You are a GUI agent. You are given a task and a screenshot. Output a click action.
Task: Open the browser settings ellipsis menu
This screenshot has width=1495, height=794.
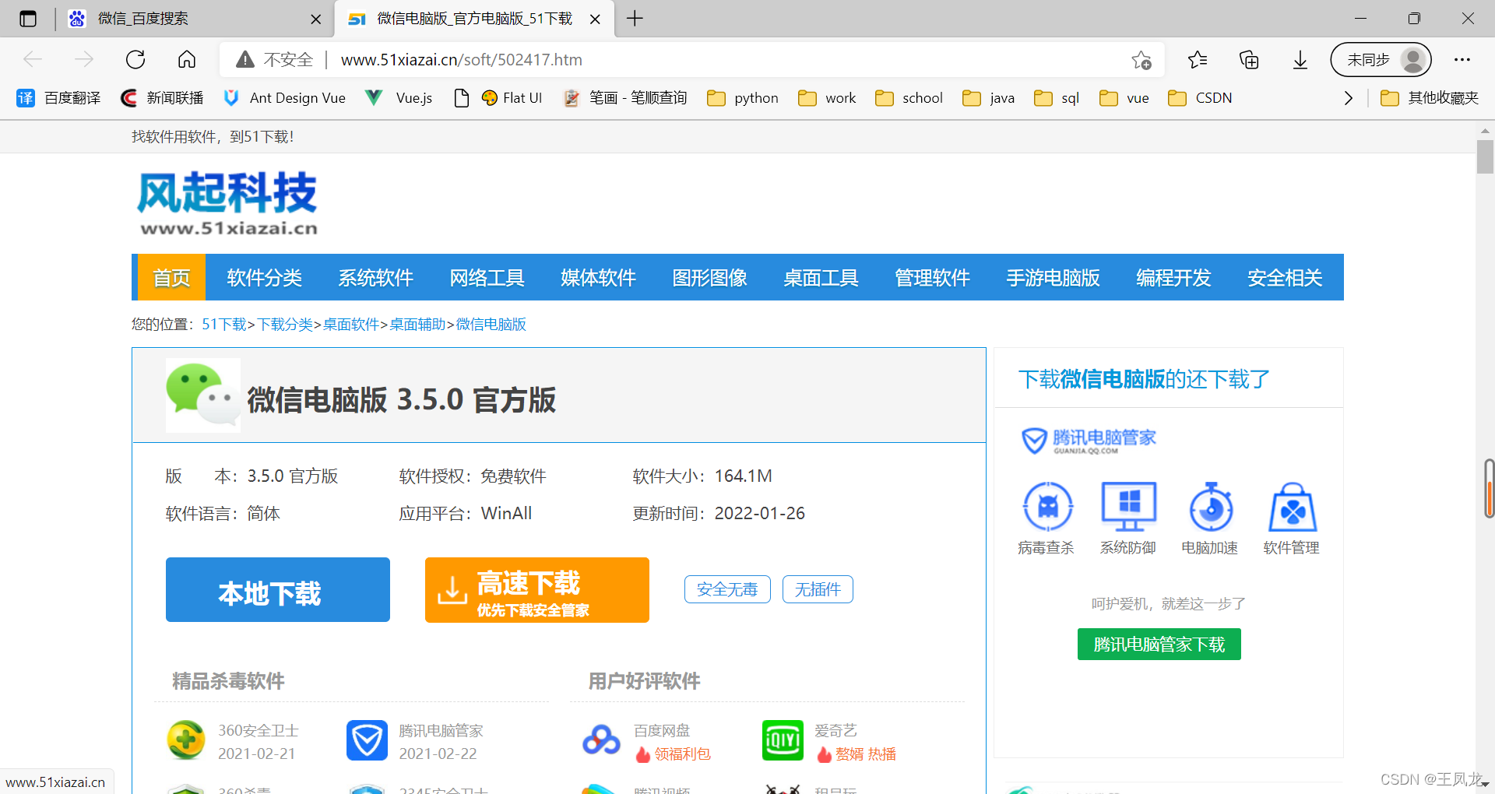pyautogui.click(x=1462, y=60)
